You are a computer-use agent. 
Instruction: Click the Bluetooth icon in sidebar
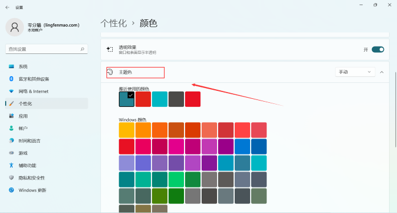[x=11, y=79]
